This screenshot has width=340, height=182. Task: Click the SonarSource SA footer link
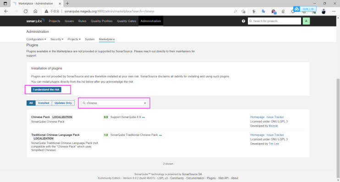click(192, 174)
